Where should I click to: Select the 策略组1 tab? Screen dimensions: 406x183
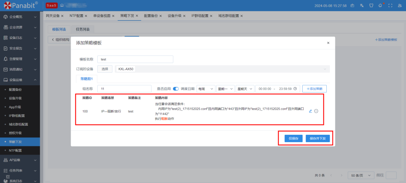pos(86,78)
